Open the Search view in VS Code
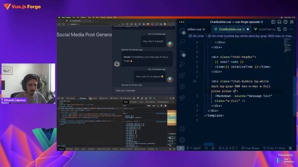This screenshot has height=167, width=298. 182,41
